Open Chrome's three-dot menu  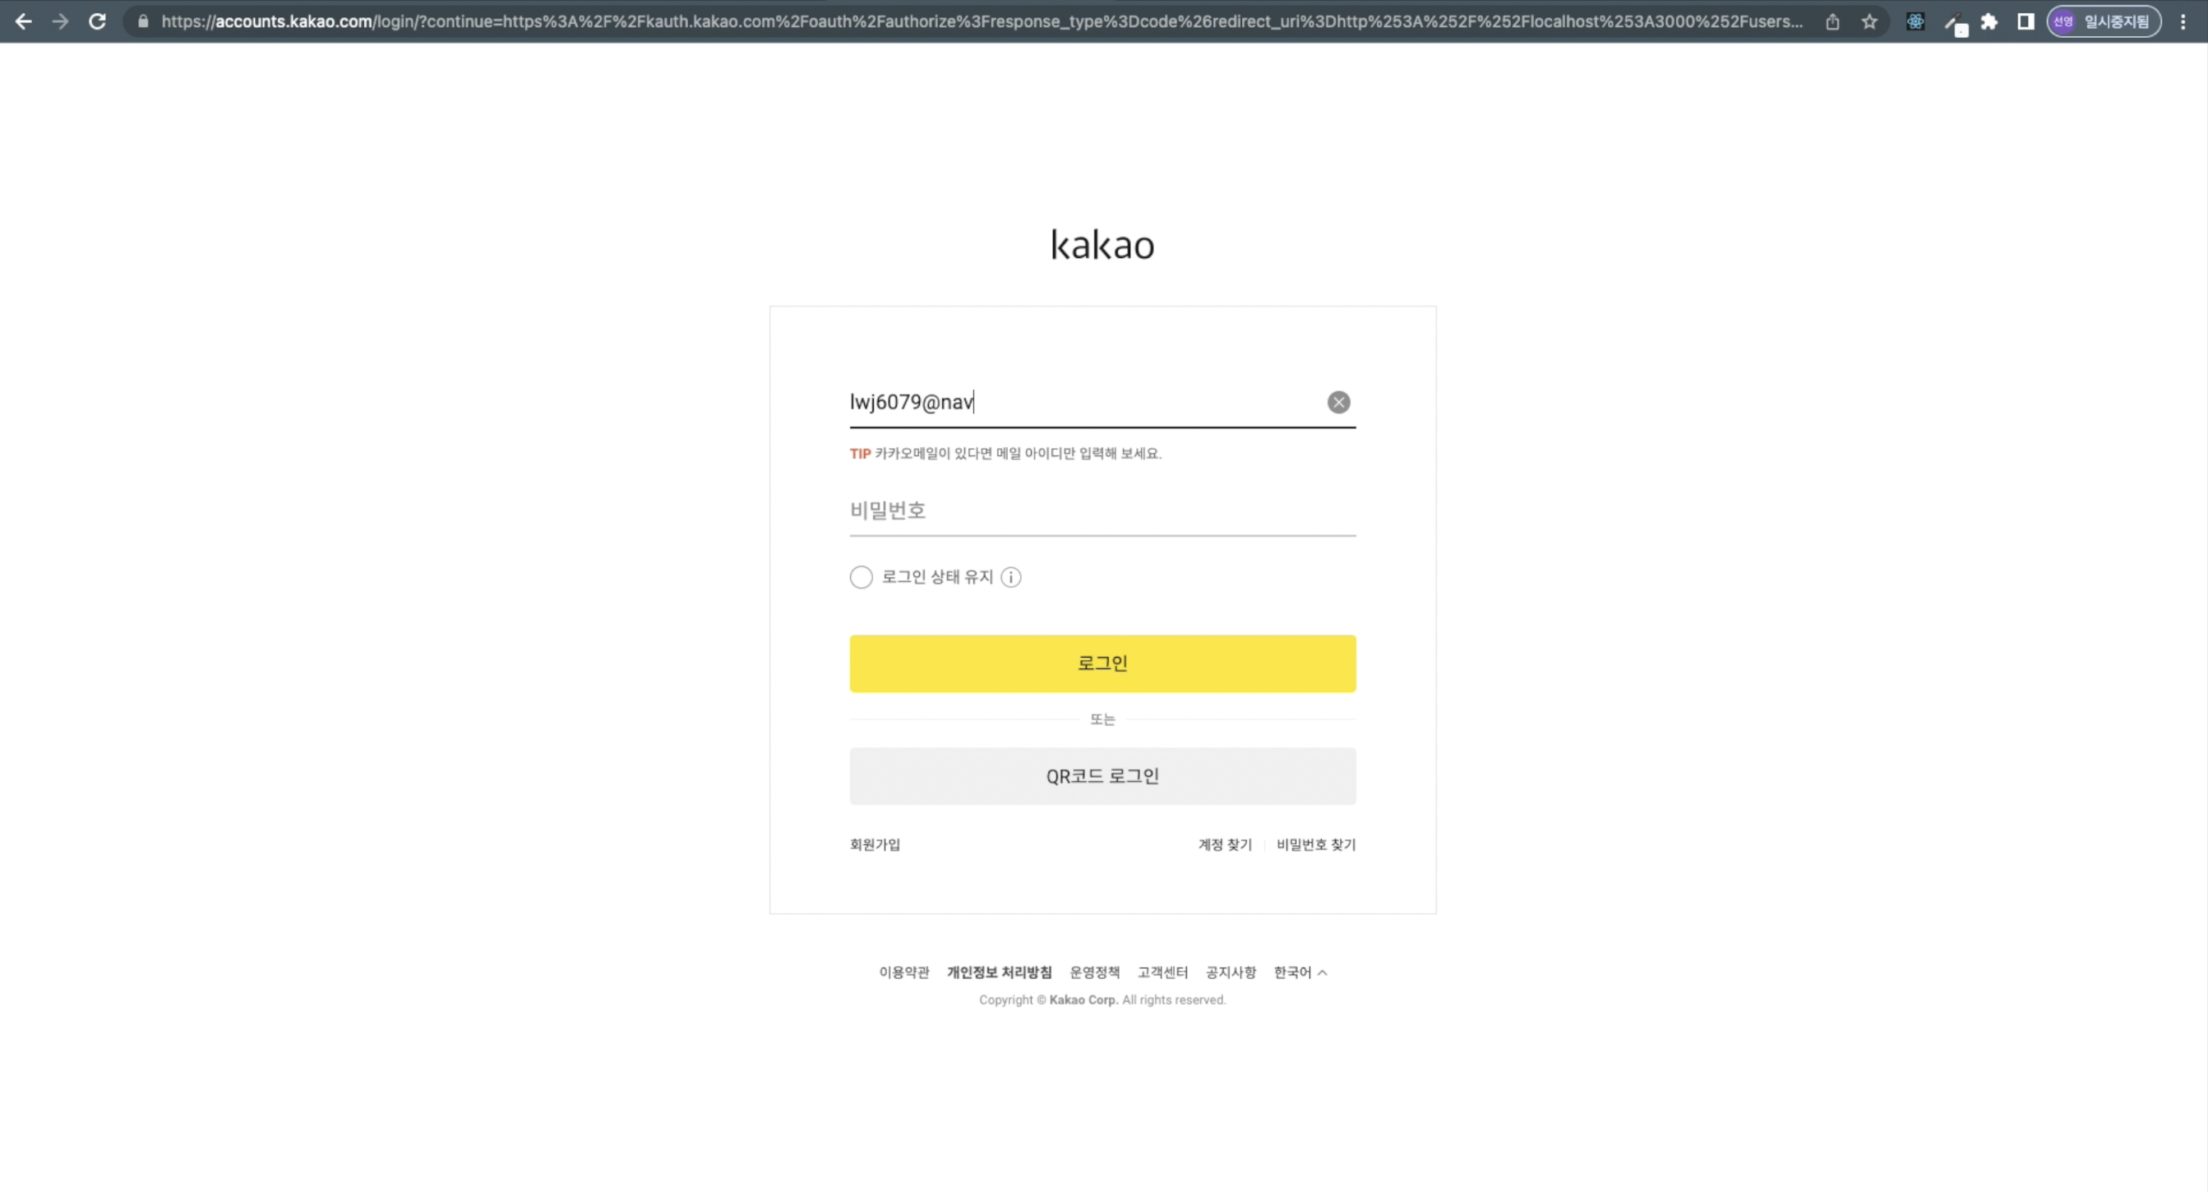pyautogui.click(x=2183, y=21)
